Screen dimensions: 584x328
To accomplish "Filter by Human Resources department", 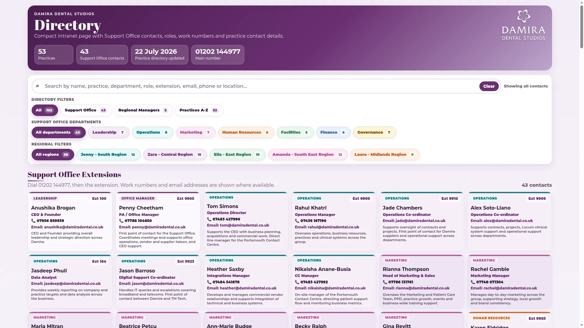I will tap(246, 132).
